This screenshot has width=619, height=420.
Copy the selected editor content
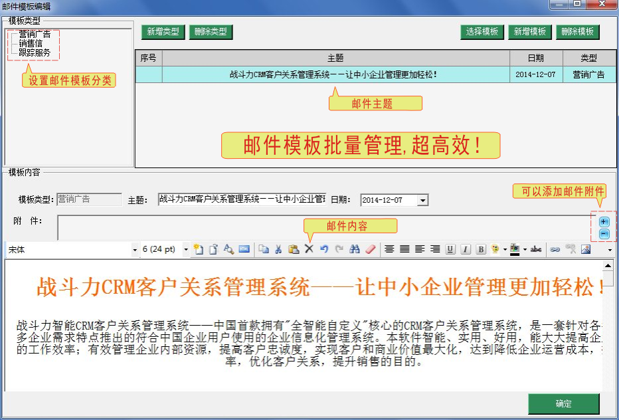click(263, 249)
